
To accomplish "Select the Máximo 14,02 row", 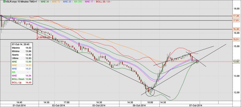I will click(22, 48).
